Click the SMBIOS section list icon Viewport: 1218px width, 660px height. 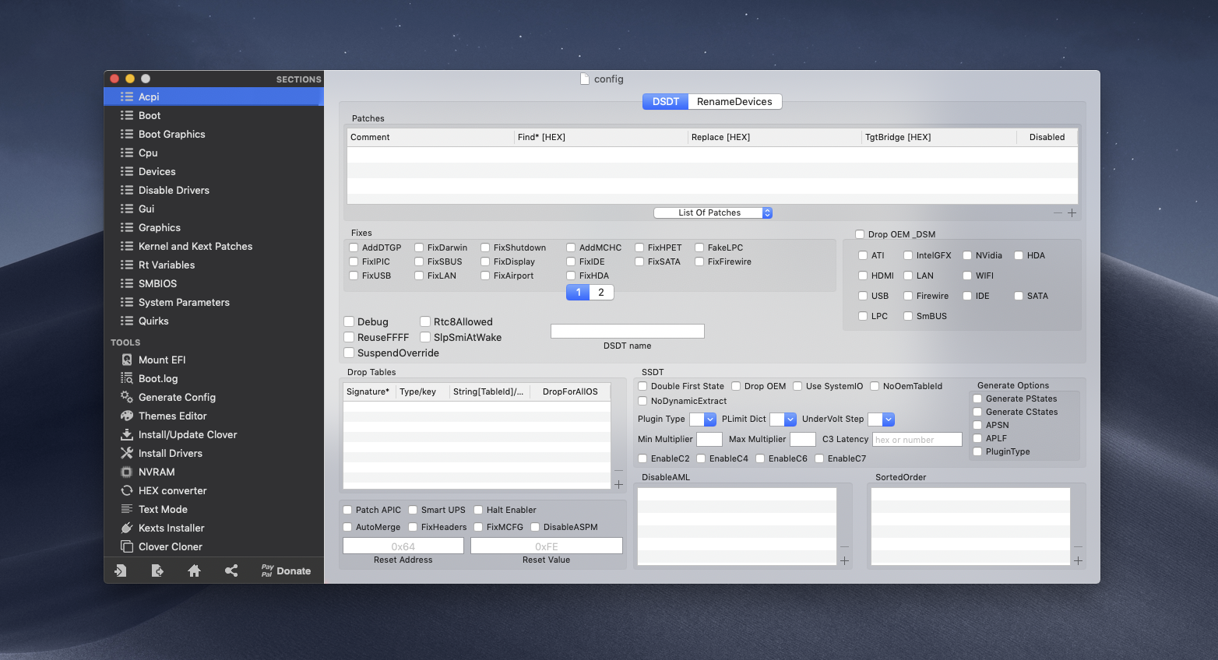127,283
